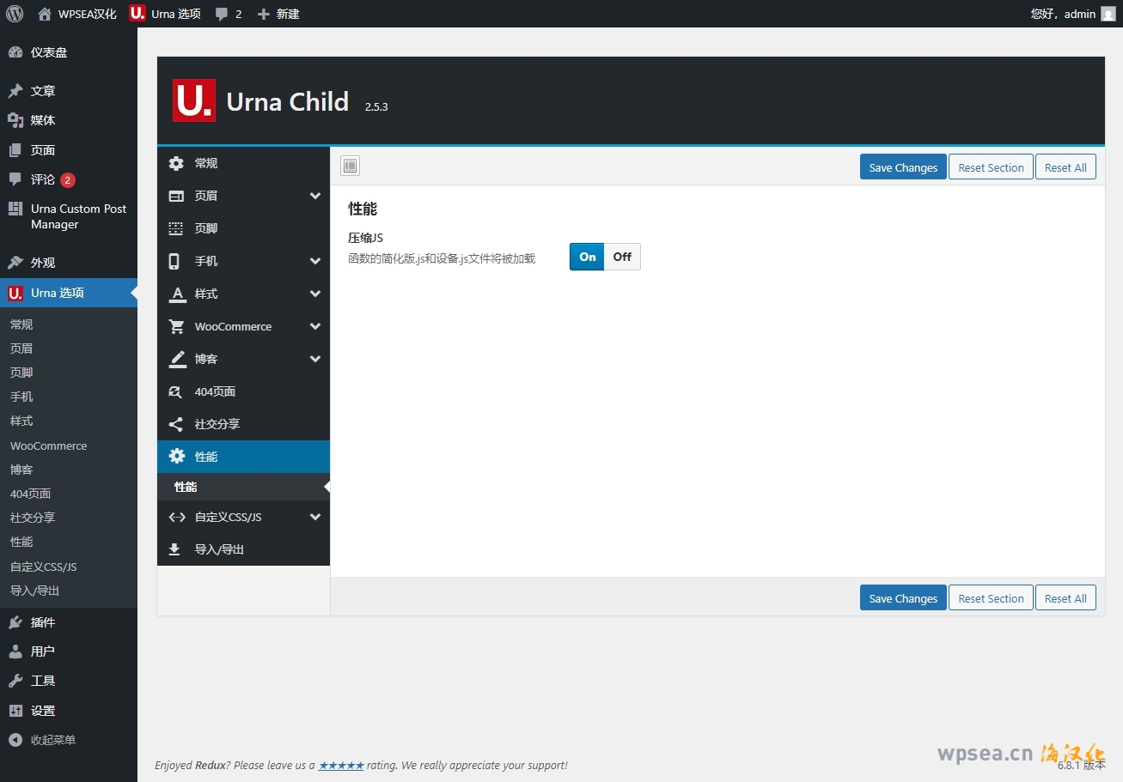This screenshot has height=782, width=1123.
Task: Click the 工具 wrench icon
Action: coord(15,681)
